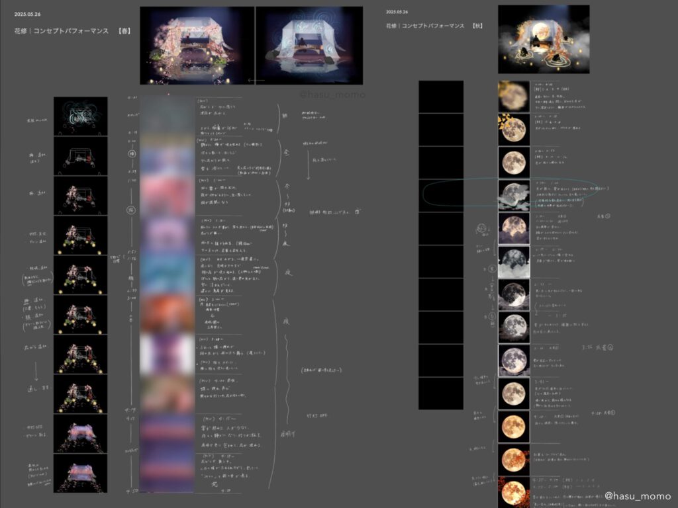
Task: Select the swirl pattern thumbnail in left column
Action: [x=80, y=116]
